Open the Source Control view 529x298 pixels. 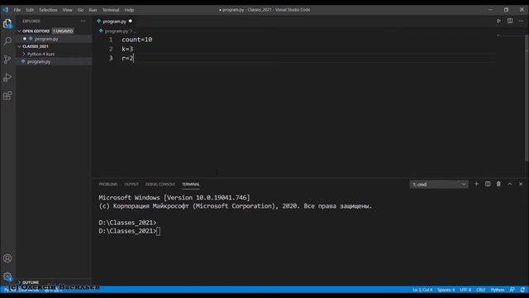(7, 60)
